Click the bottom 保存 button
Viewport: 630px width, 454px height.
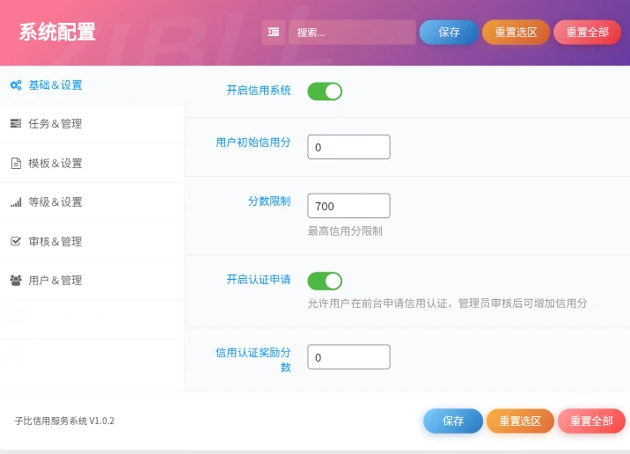point(453,421)
